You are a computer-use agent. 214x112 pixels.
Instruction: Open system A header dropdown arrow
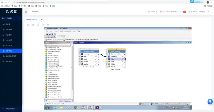click(x=79, y=49)
